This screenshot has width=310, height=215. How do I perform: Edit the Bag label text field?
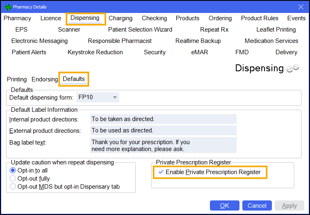(163, 145)
